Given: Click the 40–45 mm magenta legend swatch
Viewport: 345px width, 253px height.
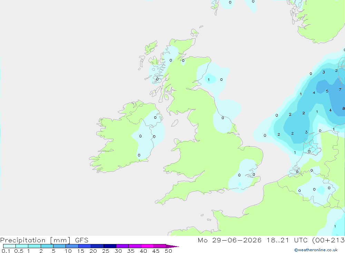Looking at the screenshot, I should tap(147, 246).
